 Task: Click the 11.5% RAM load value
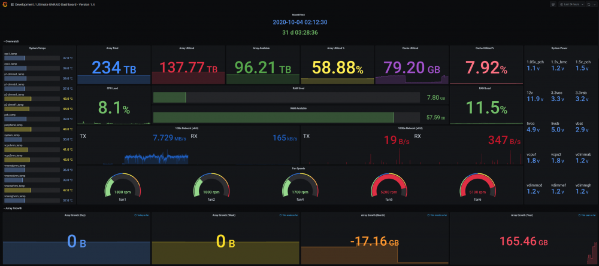[x=486, y=108]
